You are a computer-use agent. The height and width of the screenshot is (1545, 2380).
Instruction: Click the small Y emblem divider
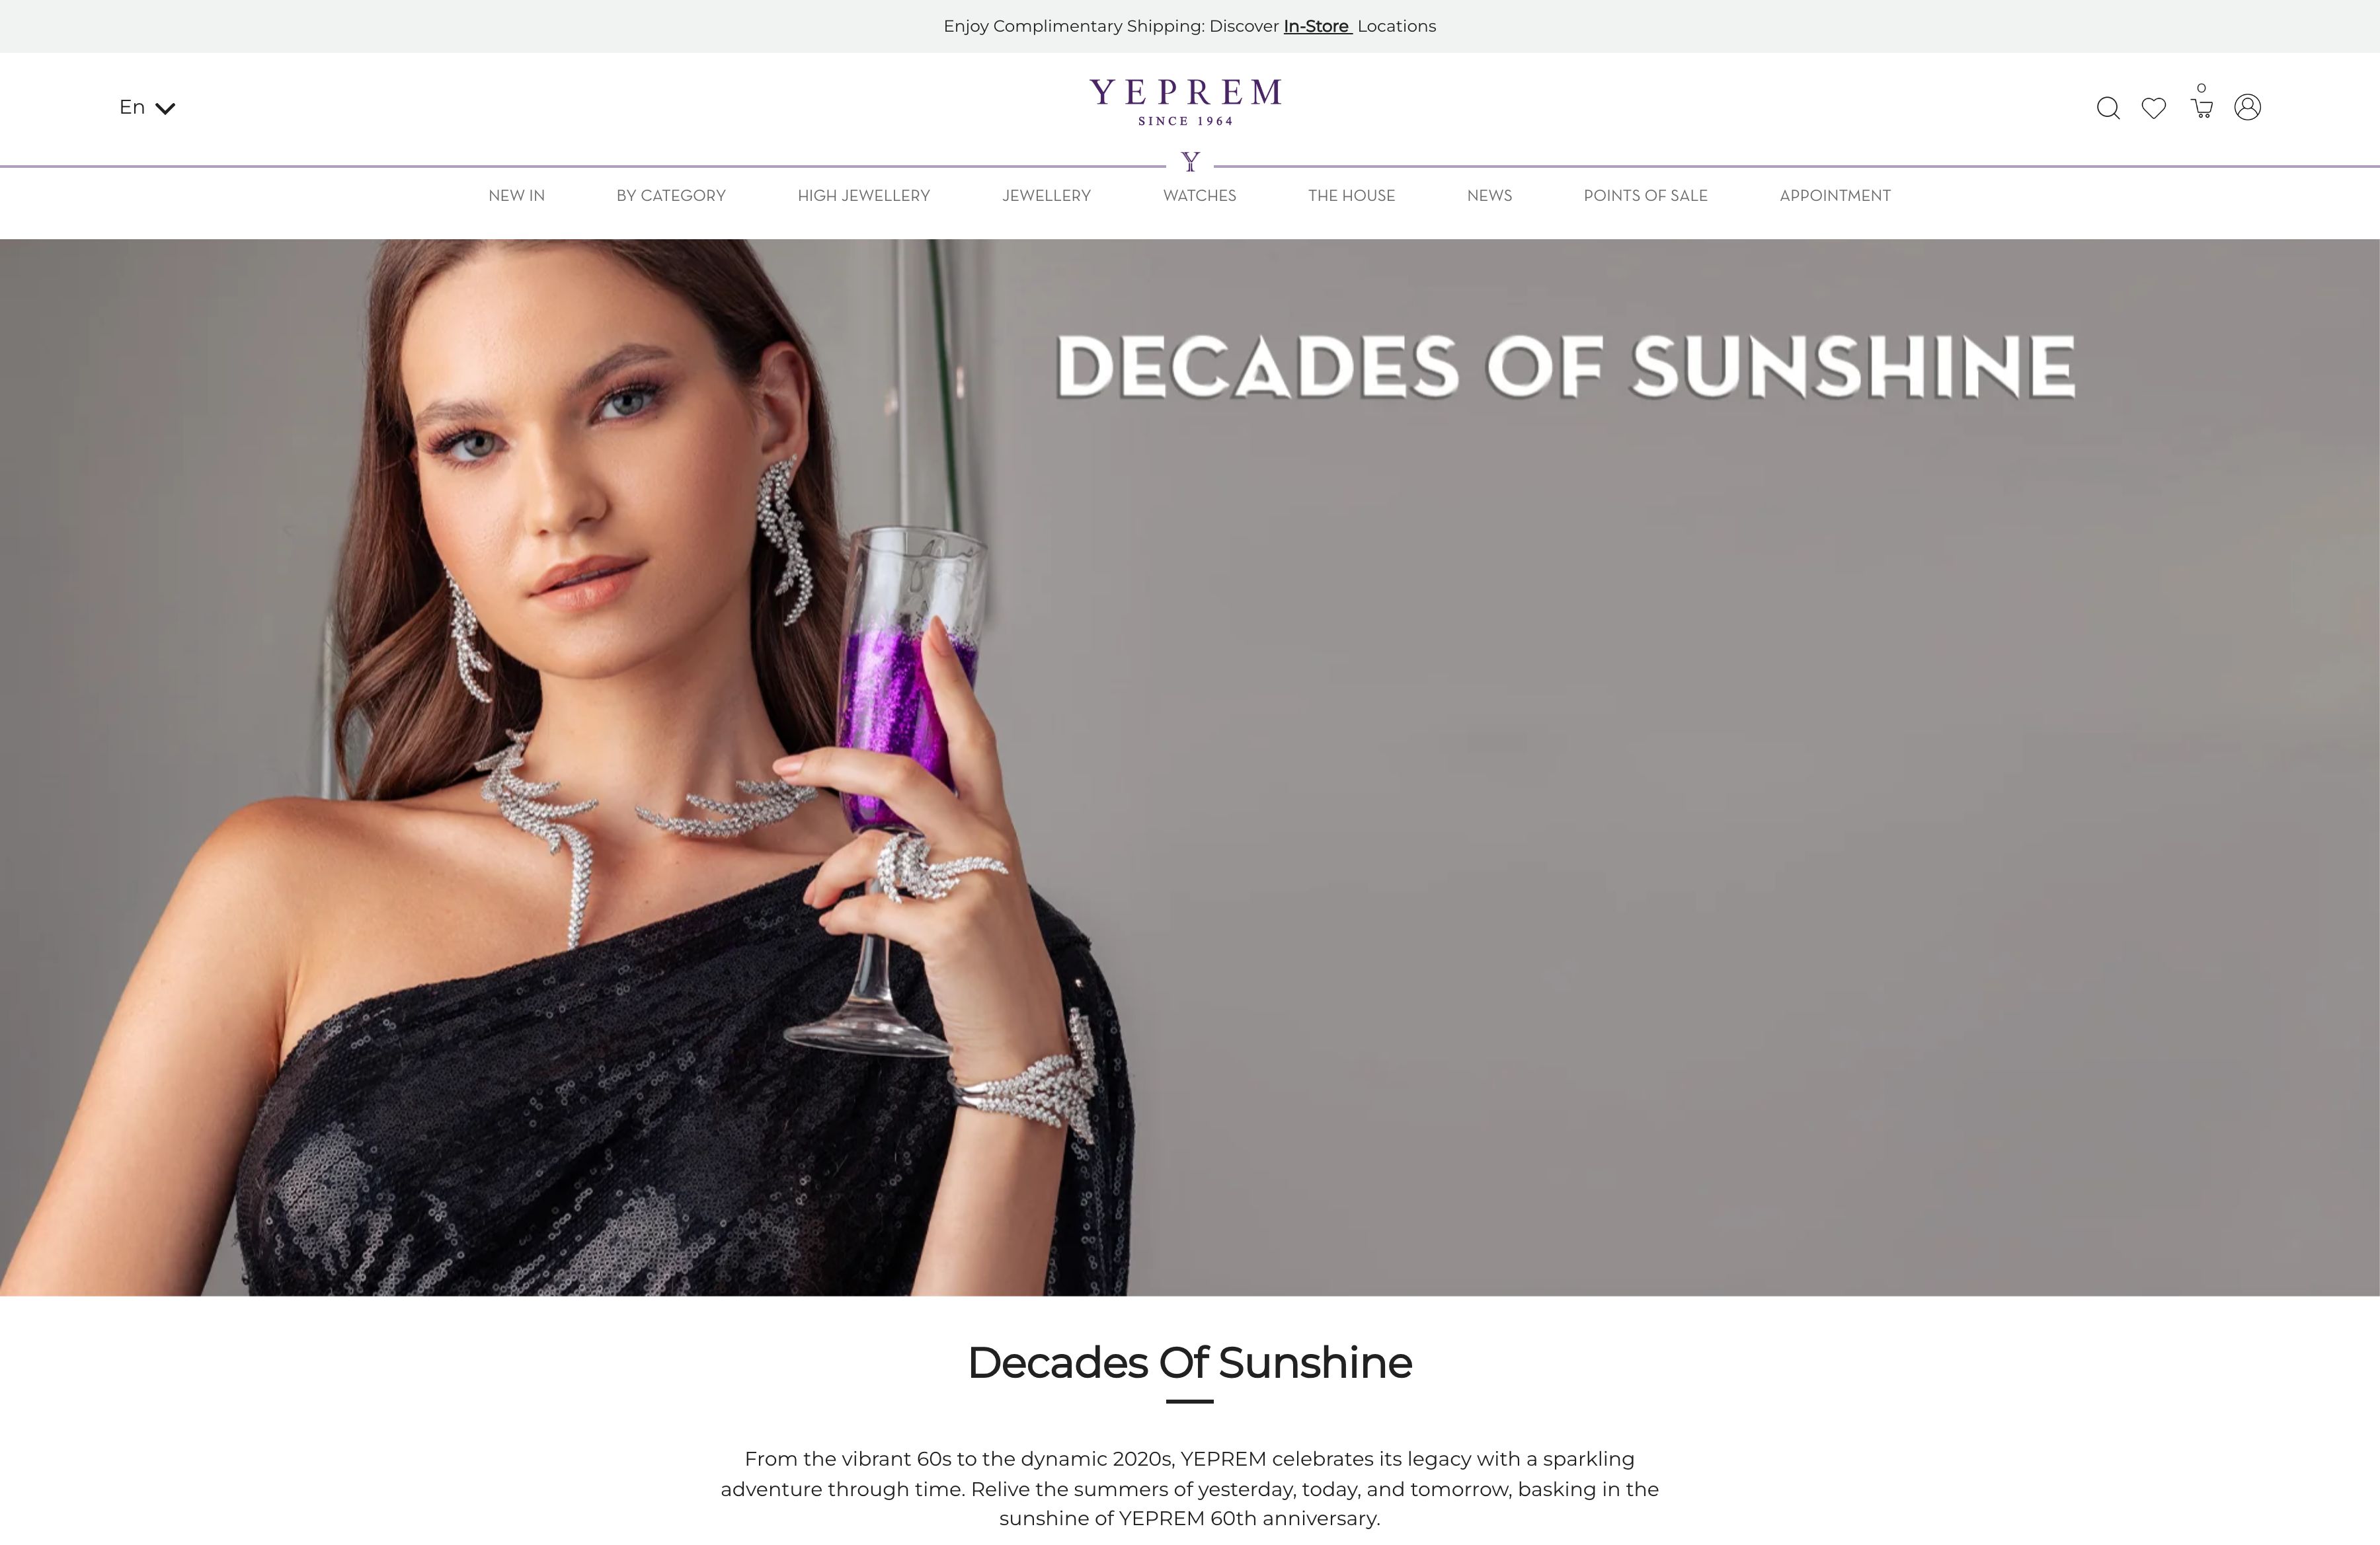pyautogui.click(x=1190, y=162)
